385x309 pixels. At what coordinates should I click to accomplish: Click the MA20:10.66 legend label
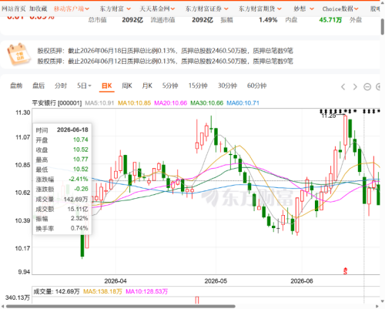tap(171, 103)
